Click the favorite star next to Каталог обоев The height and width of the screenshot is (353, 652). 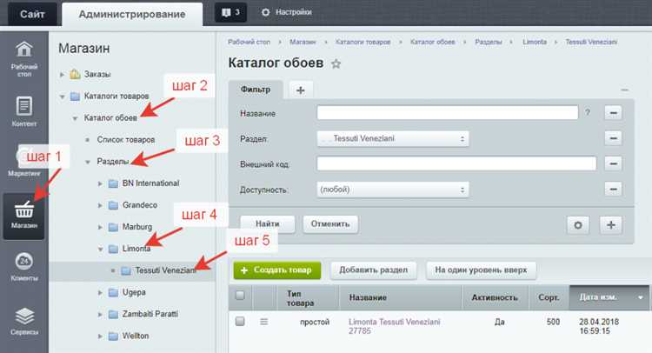pyautogui.click(x=336, y=63)
